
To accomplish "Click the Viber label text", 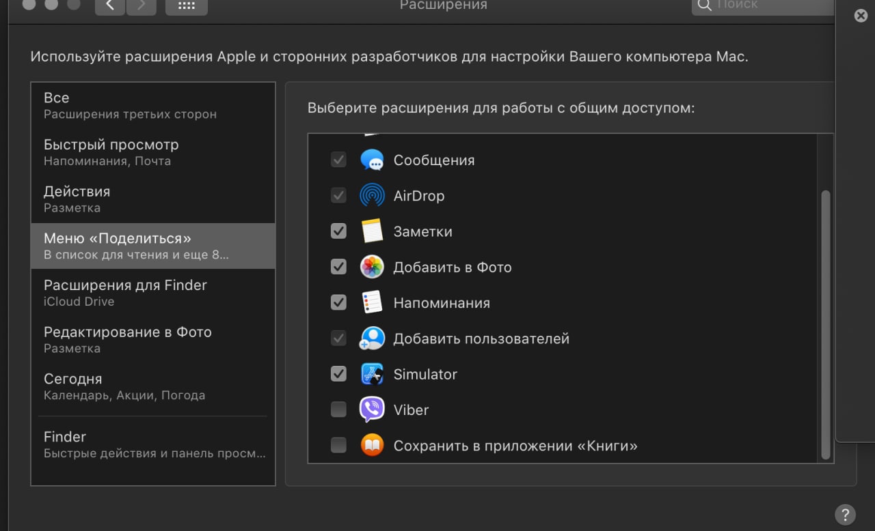I will pyautogui.click(x=412, y=410).
